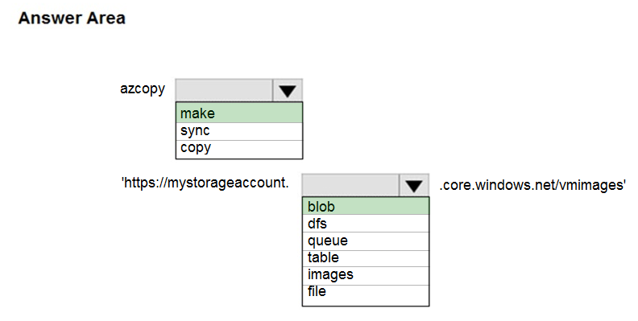Screen dimensions: 638x321
Task: Select the file endpoint option
Action: [x=366, y=292]
